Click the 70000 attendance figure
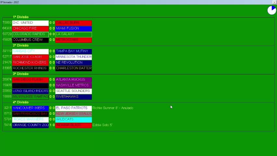The width and height of the screenshot is (277, 156). click(7, 23)
